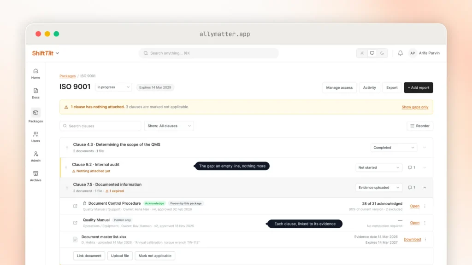
Task: Open comments on Clause 7.5 Documented information
Action: (412, 188)
